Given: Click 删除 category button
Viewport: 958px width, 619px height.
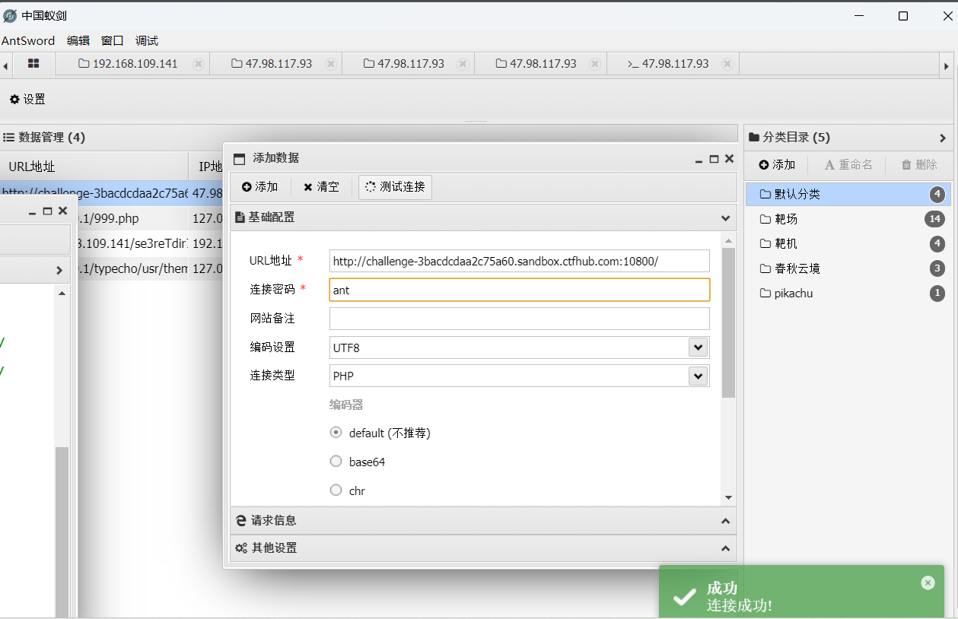Looking at the screenshot, I should tap(919, 165).
